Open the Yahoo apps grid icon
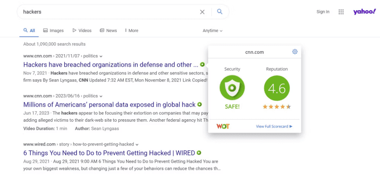Image resolution: width=380 pixels, height=178 pixels. click(341, 12)
